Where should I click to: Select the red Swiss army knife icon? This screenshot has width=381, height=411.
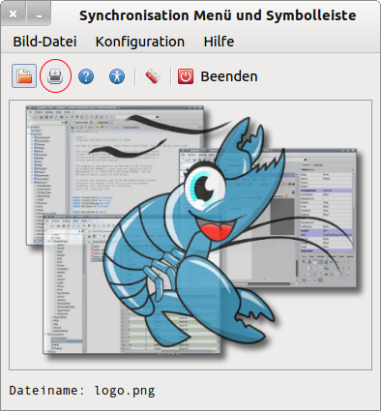click(x=153, y=76)
